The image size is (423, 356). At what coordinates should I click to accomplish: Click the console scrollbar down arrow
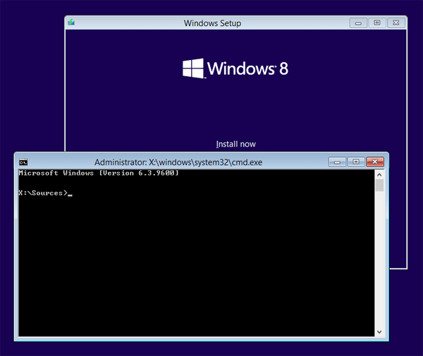pos(379,331)
